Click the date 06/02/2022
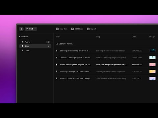 coord(137,71)
